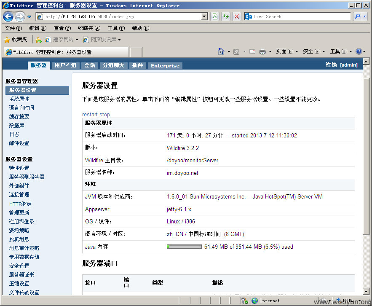Image resolution: width=372 pixels, height=306 pixels.
Task: Open 日志 in the sidebar
Action: pyautogui.click(x=14, y=134)
